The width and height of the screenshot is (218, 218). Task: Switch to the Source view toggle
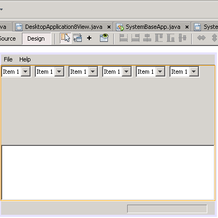coord(9,38)
